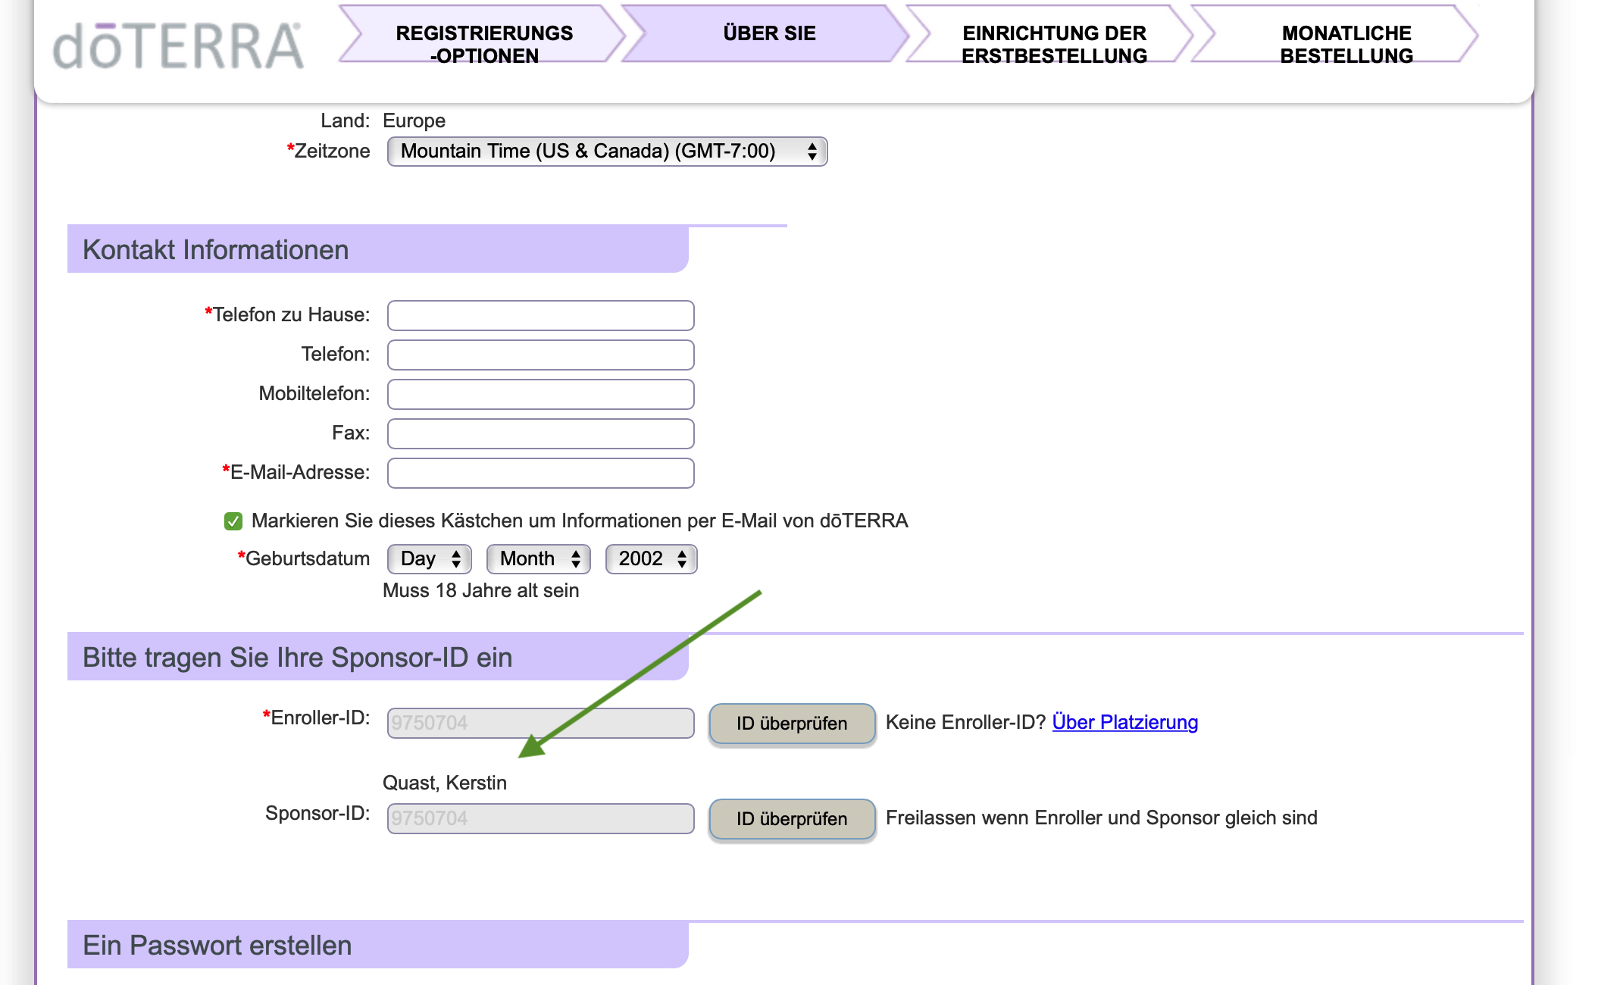This screenshot has height=985, width=1620.
Task: Verify Enroller-ID with ID überprüfen button
Action: pyautogui.click(x=792, y=724)
